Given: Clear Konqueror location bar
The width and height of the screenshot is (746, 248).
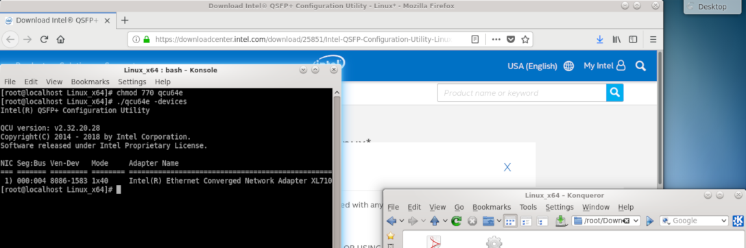Looking at the screenshot, I should click(626, 221).
